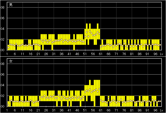
Task: Choose x-axis label 81 under 女 chart
Action: 132,110
